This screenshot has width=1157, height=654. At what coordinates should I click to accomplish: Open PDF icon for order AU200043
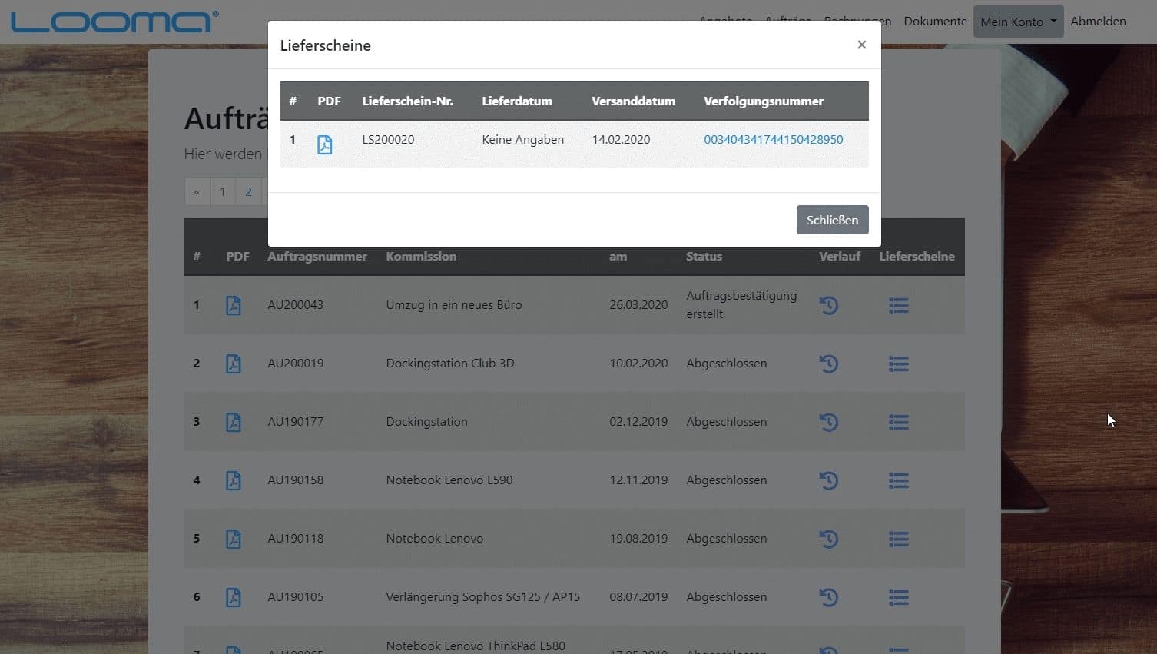pyautogui.click(x=234, y=305)
